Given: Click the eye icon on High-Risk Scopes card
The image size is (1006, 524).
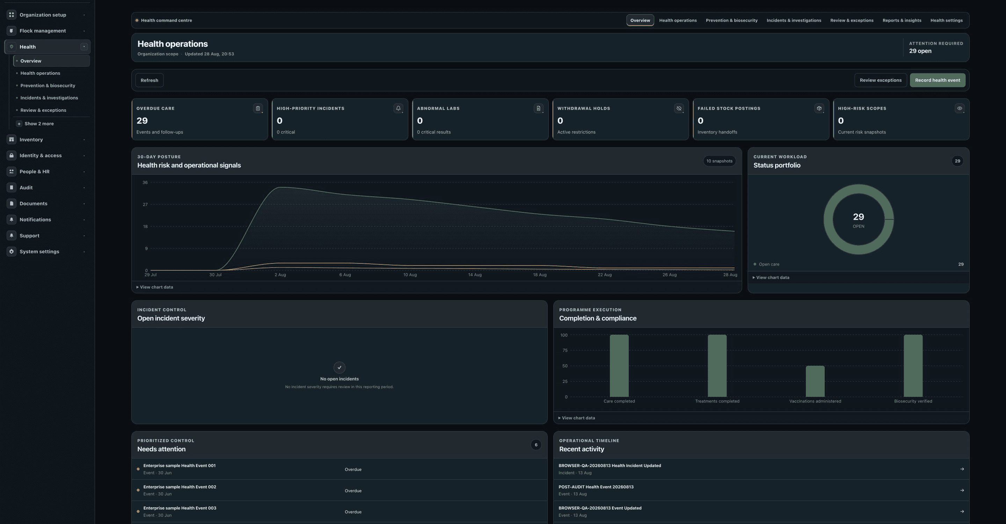Looking at the screenshot, I should tap(960, 109).
